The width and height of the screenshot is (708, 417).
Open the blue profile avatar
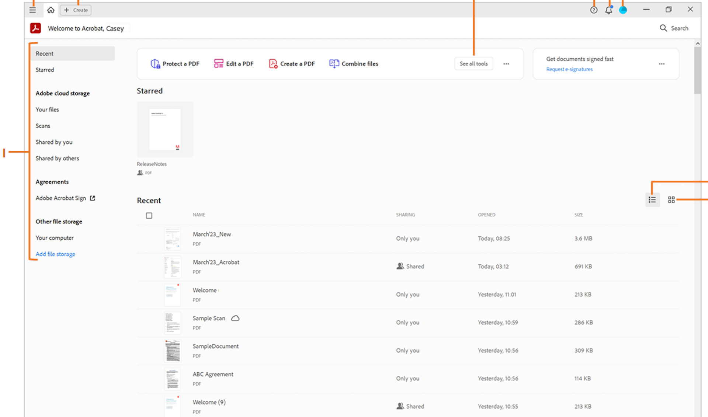pos(623,10)
